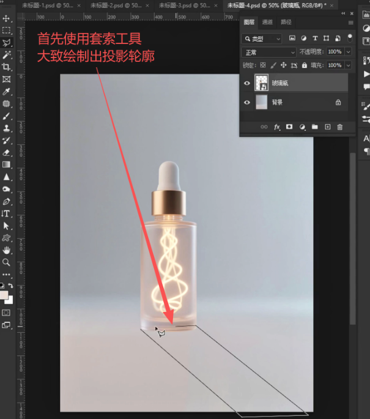Select the Gradient tool
Screen dimensions: 370x419
click(6, 165)
